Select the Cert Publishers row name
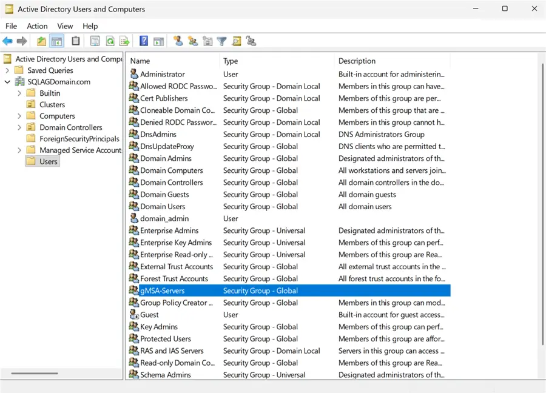This screenshot has width=546, height=393. pos(164,98)
